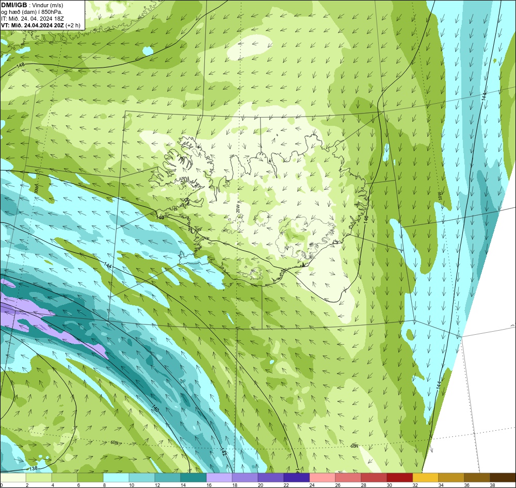Click the legend tick value '38'
Screen dimensions: 516x488
pos(492,485)
